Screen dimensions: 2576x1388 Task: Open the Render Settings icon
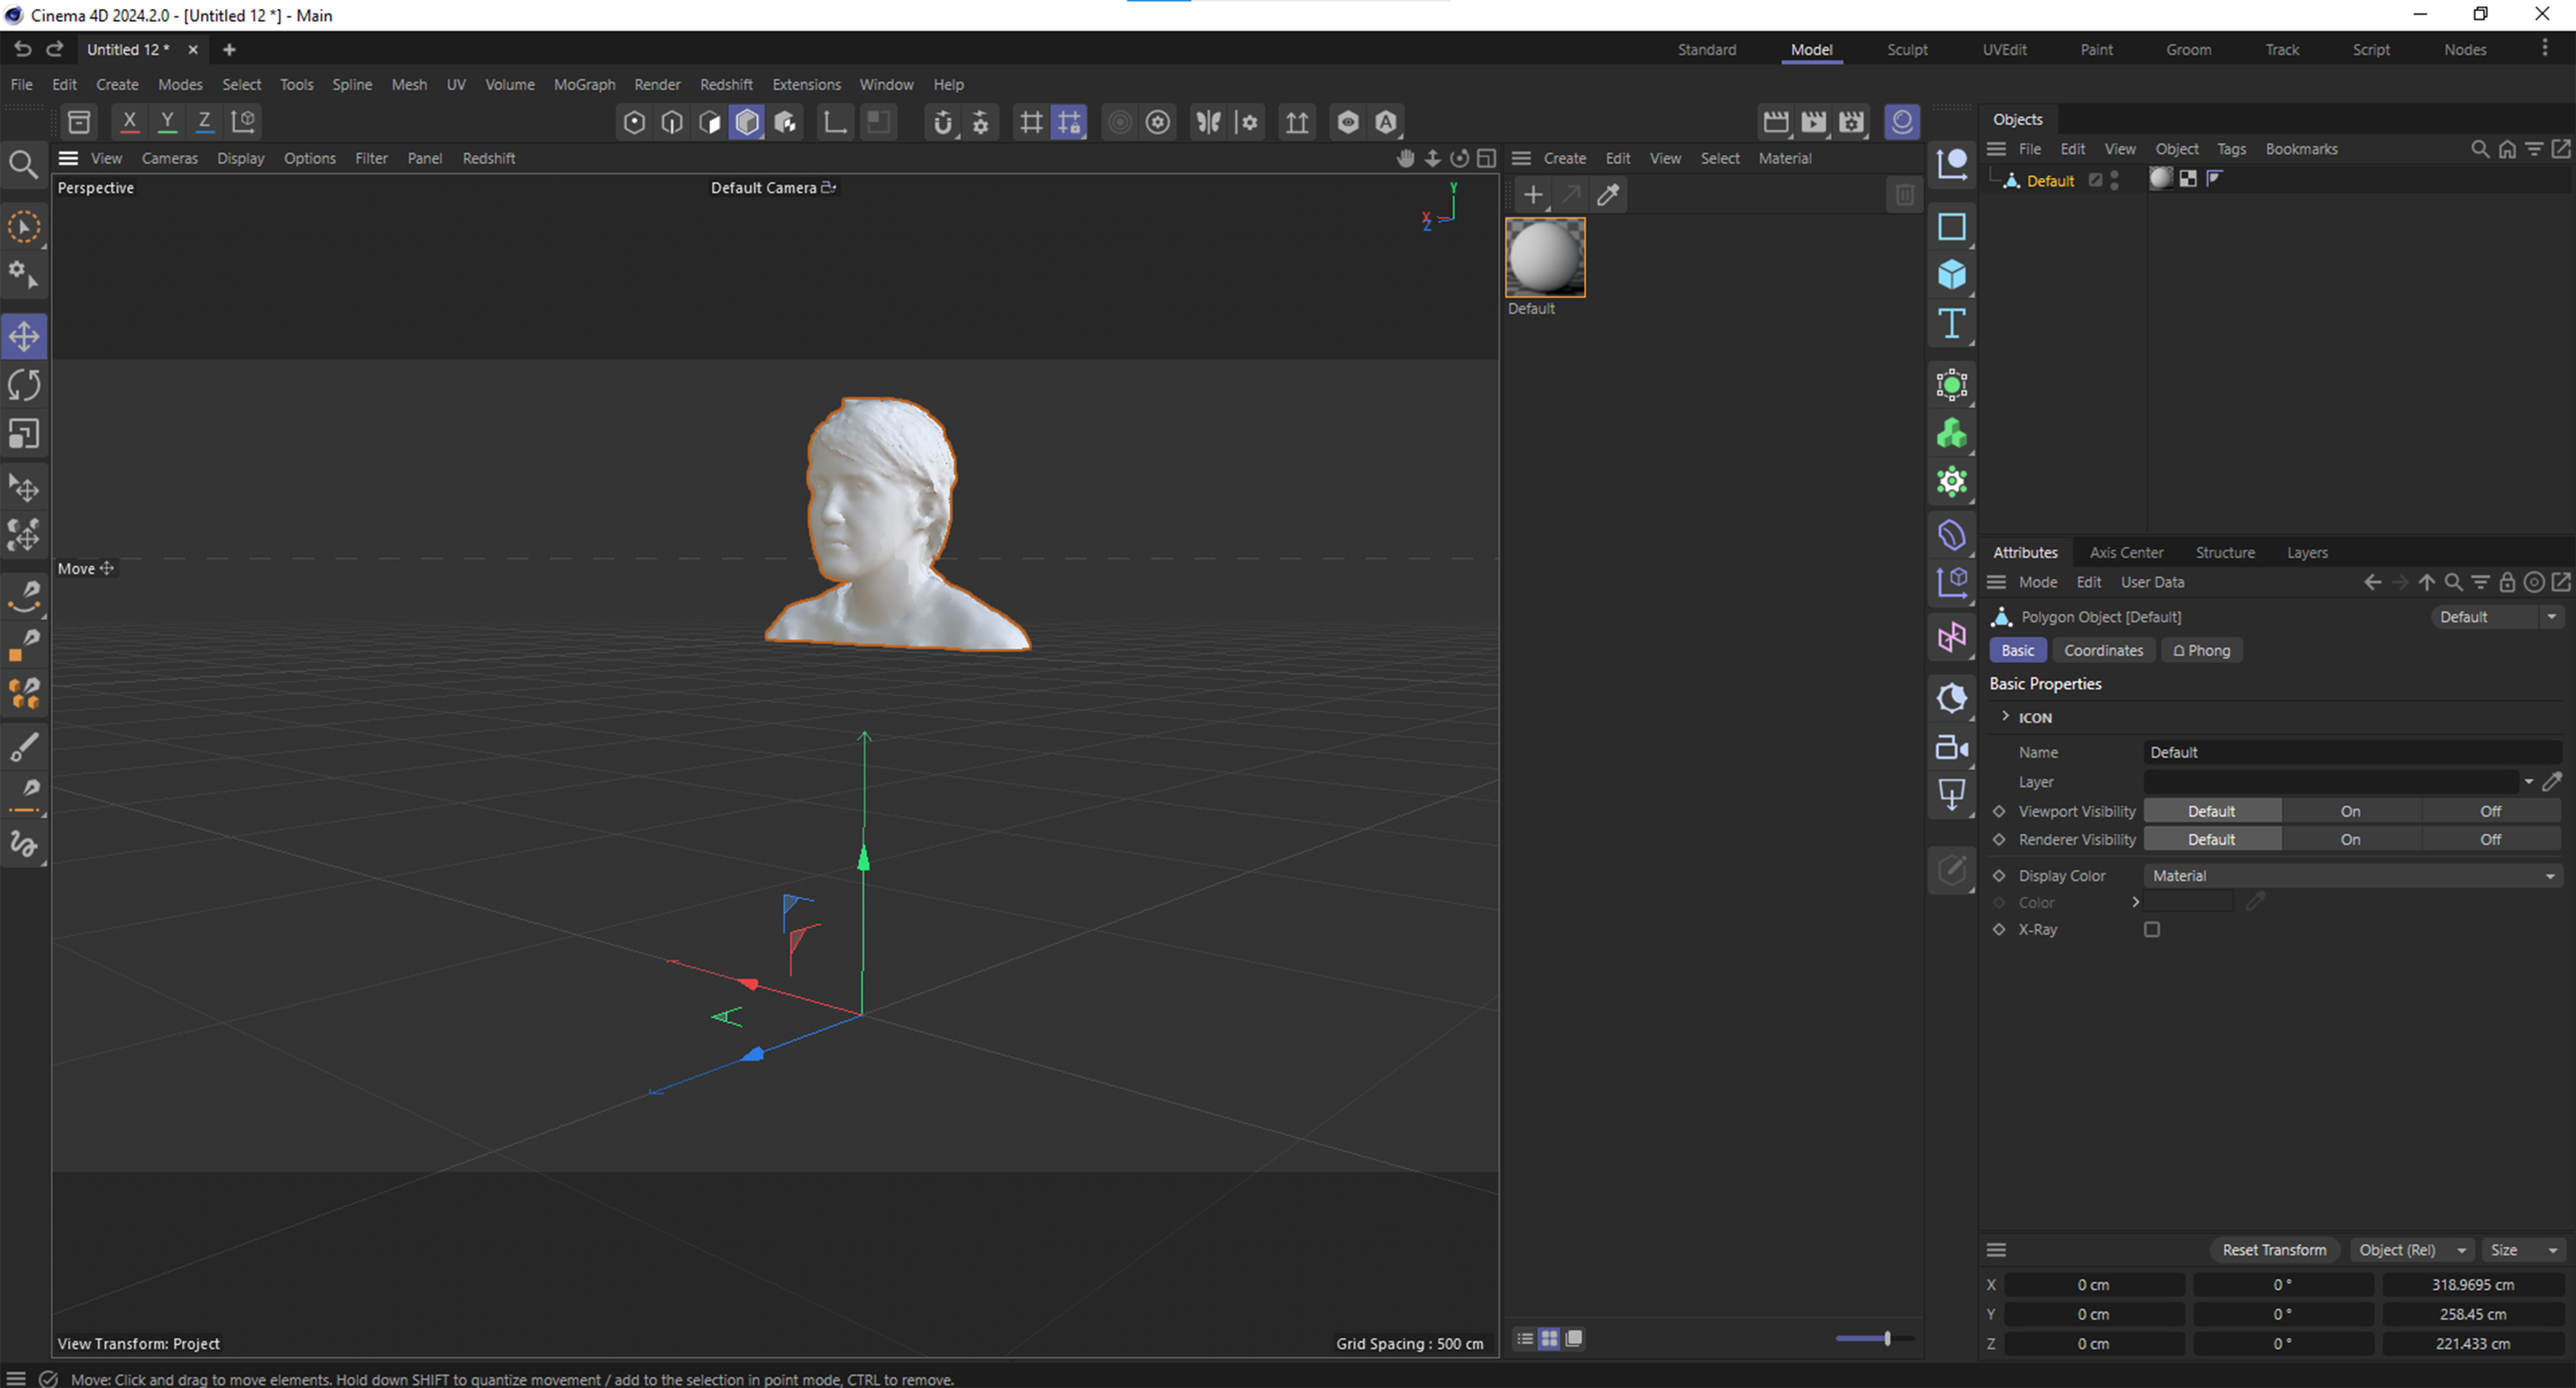(1851, 121)
